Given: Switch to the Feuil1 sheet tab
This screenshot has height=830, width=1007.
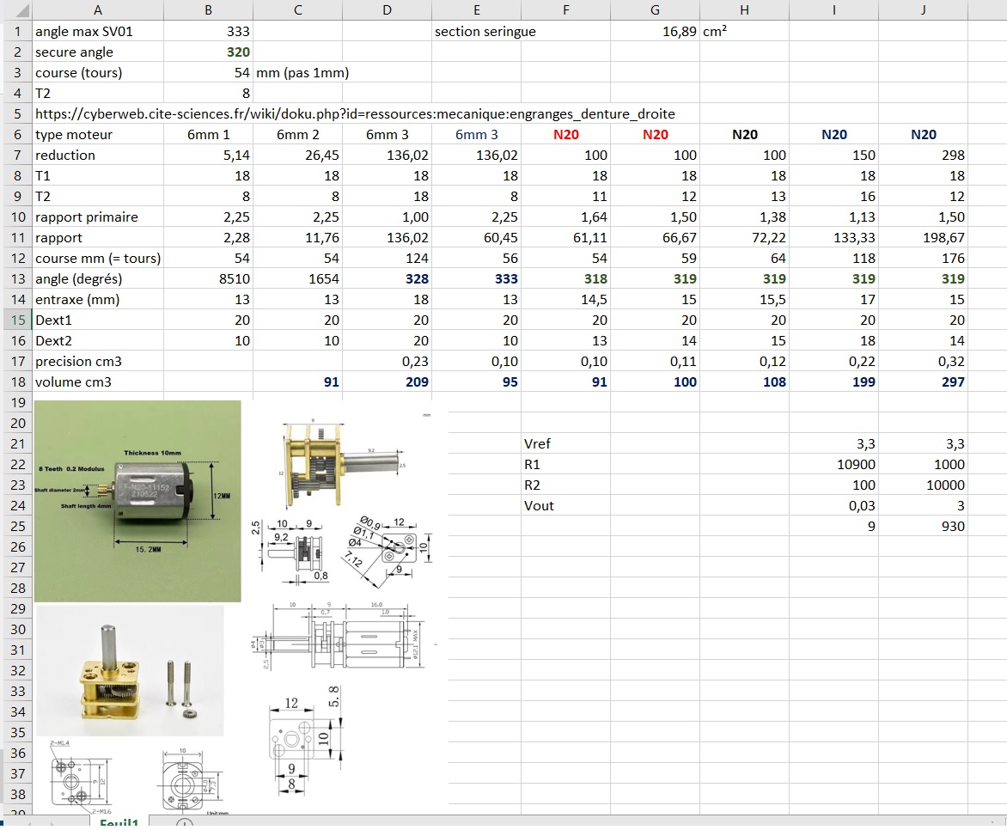Looking at the screenshot, I should (119, 822).
